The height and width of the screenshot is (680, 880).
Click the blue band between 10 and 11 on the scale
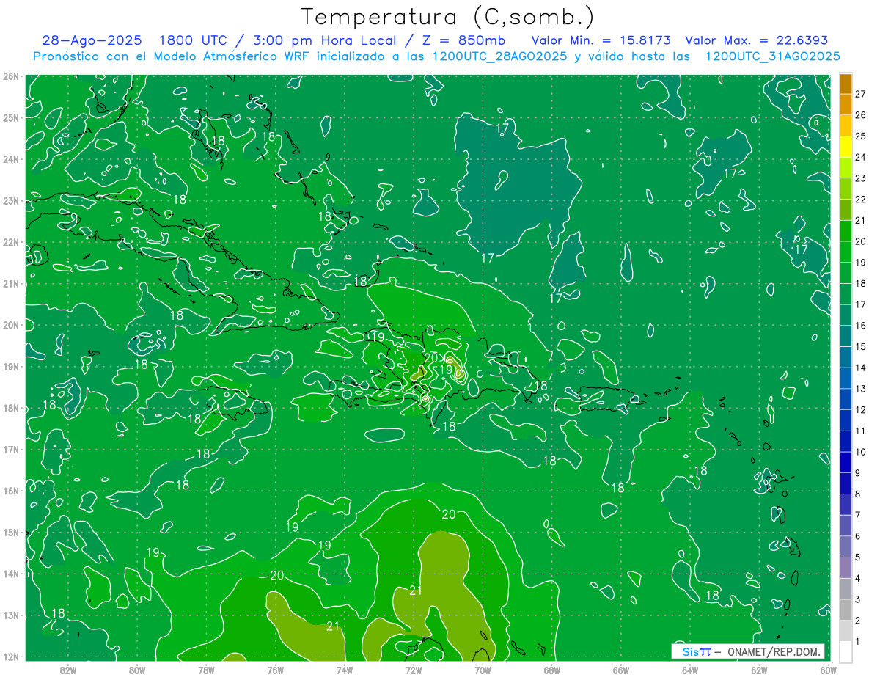[x=846, y=442]
